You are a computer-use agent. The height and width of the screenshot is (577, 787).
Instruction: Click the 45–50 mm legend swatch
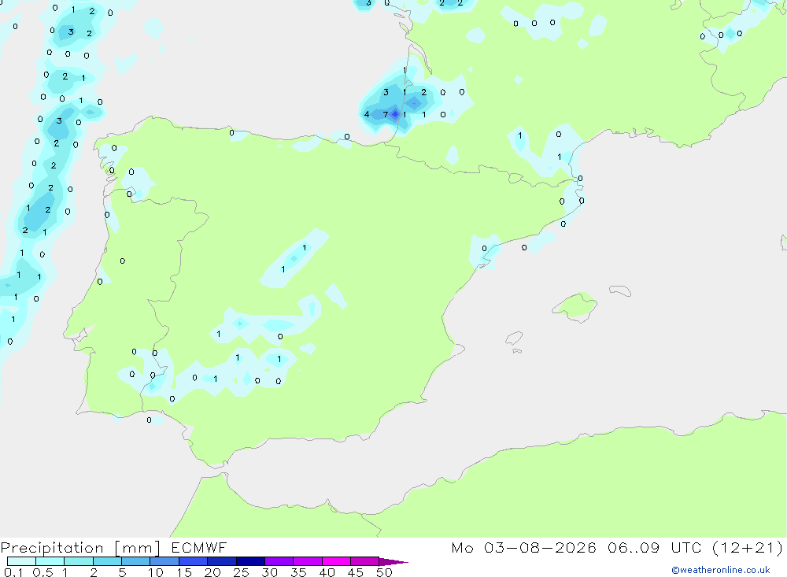[365, 561]
